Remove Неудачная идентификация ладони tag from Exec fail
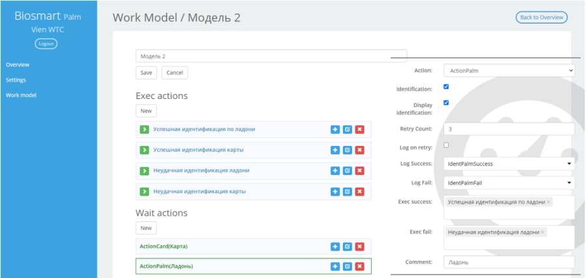This screenshot has width=586, height=278. coord(542,232)
